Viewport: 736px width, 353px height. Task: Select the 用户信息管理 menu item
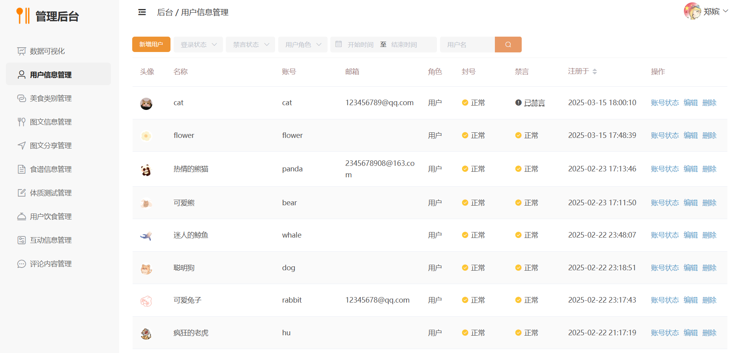pos(58,74)
